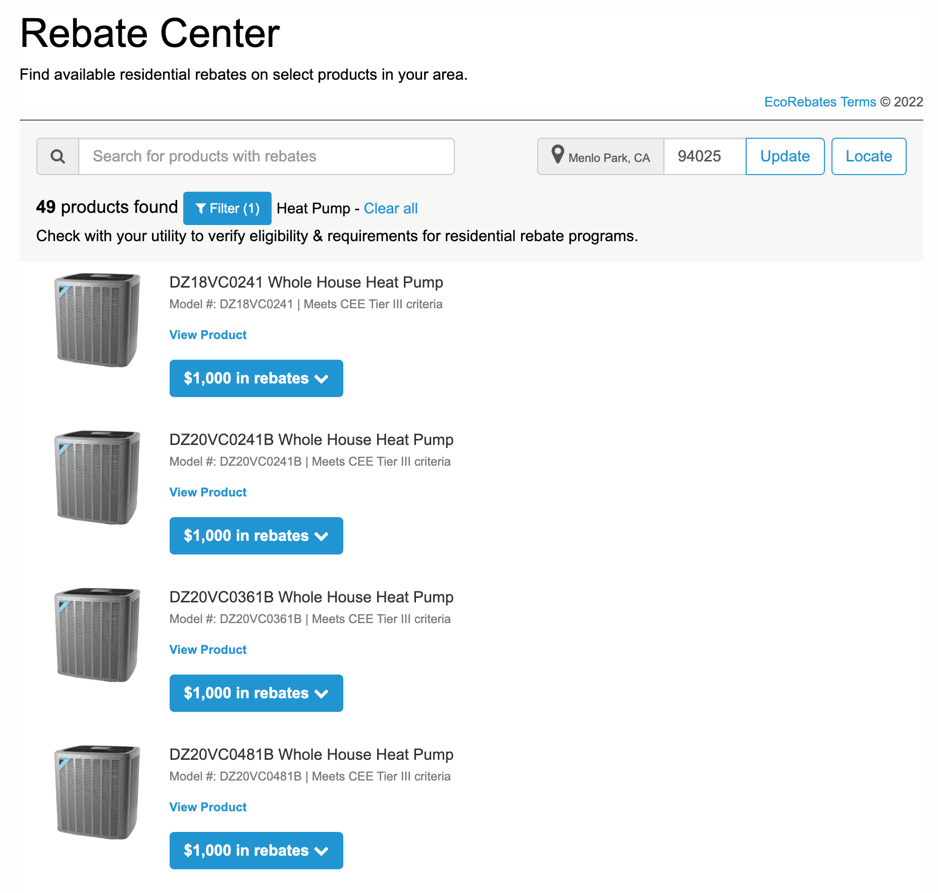Click the DZ18VC0241 heat pump image
938x893 pixels.
pos(97,320)
